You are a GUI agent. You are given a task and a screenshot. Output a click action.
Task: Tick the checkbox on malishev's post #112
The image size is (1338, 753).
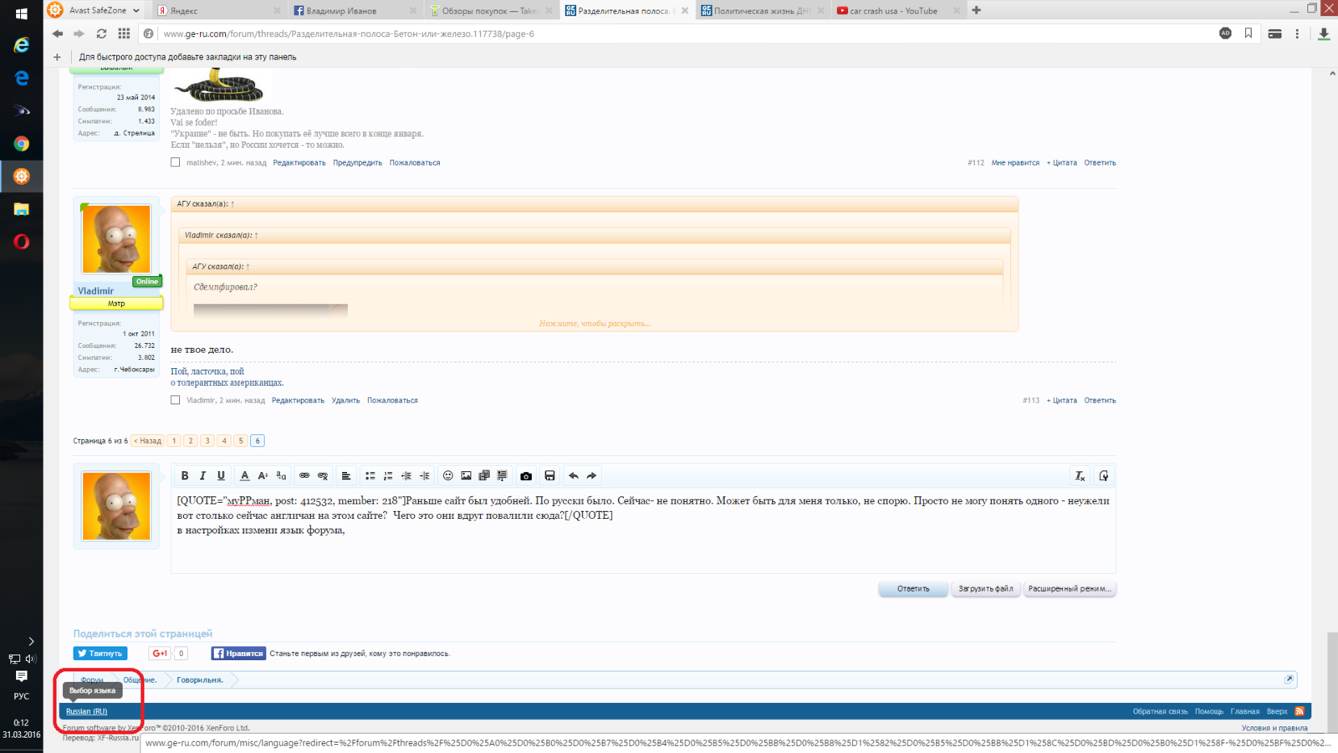point(176,162)
